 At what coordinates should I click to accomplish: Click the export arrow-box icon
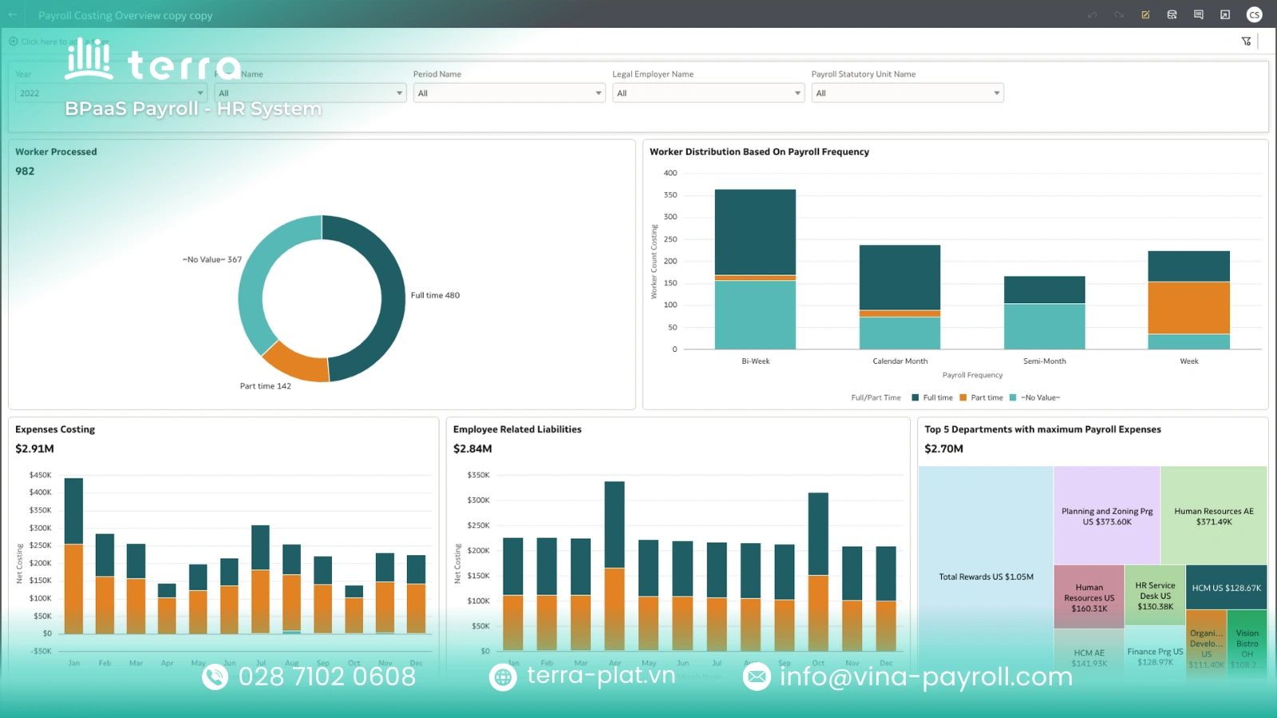[1225, 14]
